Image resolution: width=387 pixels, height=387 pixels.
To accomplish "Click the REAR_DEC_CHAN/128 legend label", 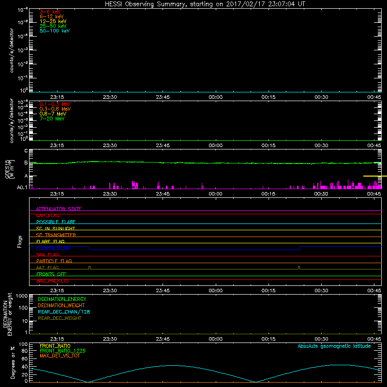I will coord(64,312).
